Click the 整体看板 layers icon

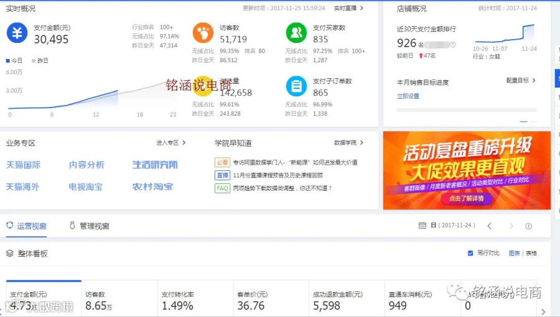point(9,254)
